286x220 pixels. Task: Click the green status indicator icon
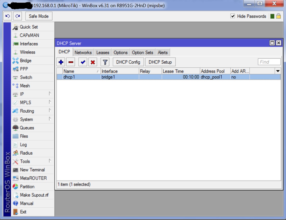click(x=272, y=16)
